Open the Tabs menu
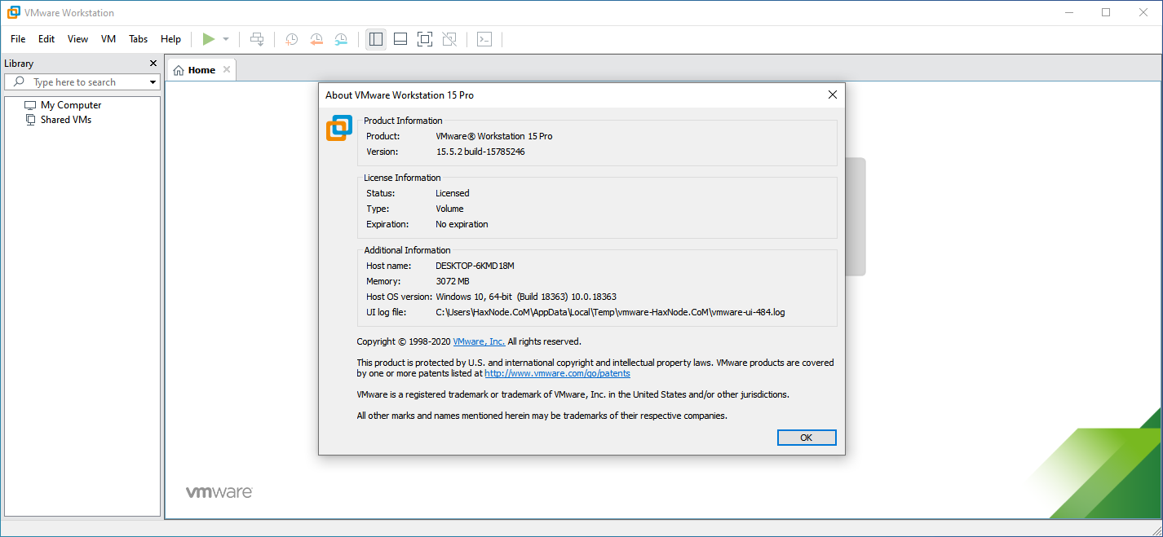Image resolution: width=1163 pixels, height=537 pixels. (139, 39)
